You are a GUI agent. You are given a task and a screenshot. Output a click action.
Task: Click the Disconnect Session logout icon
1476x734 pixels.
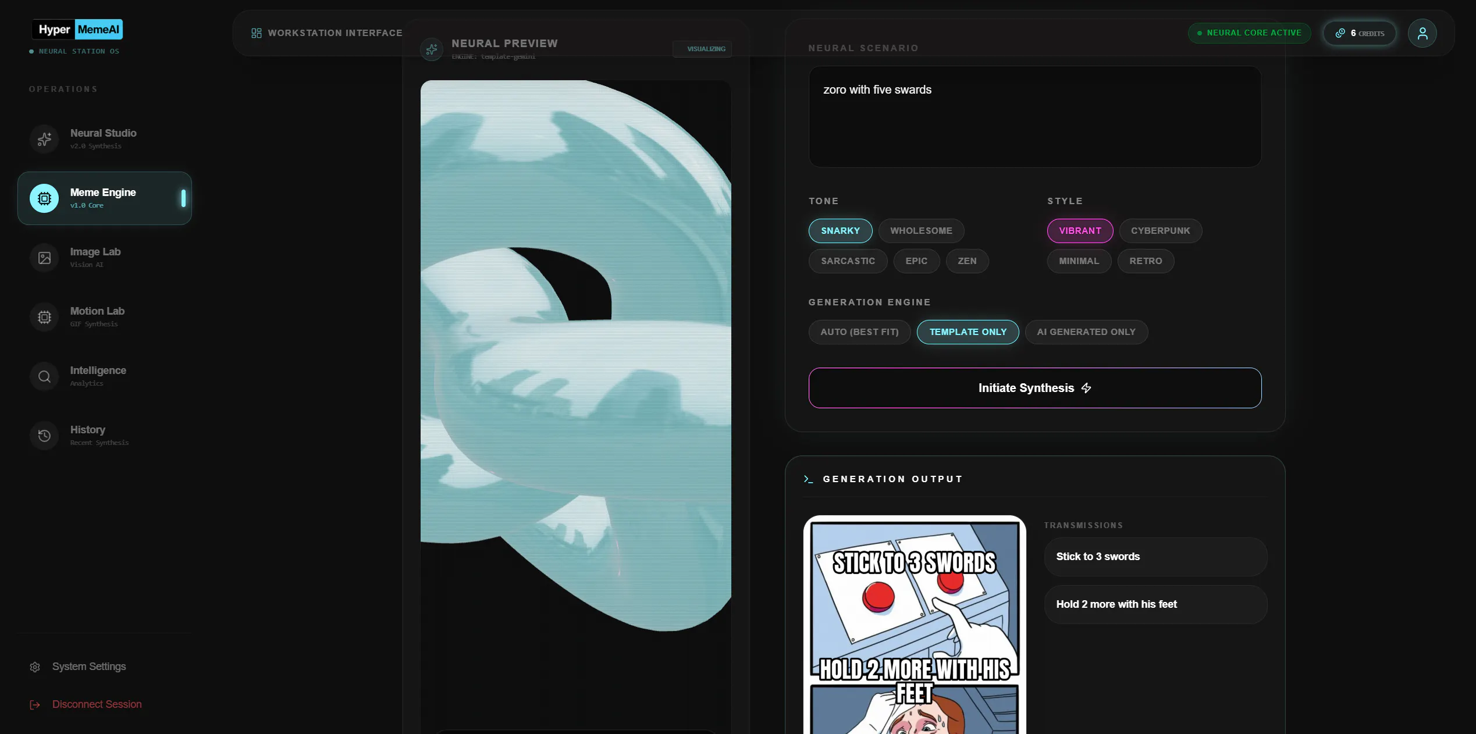pos(35,705)
